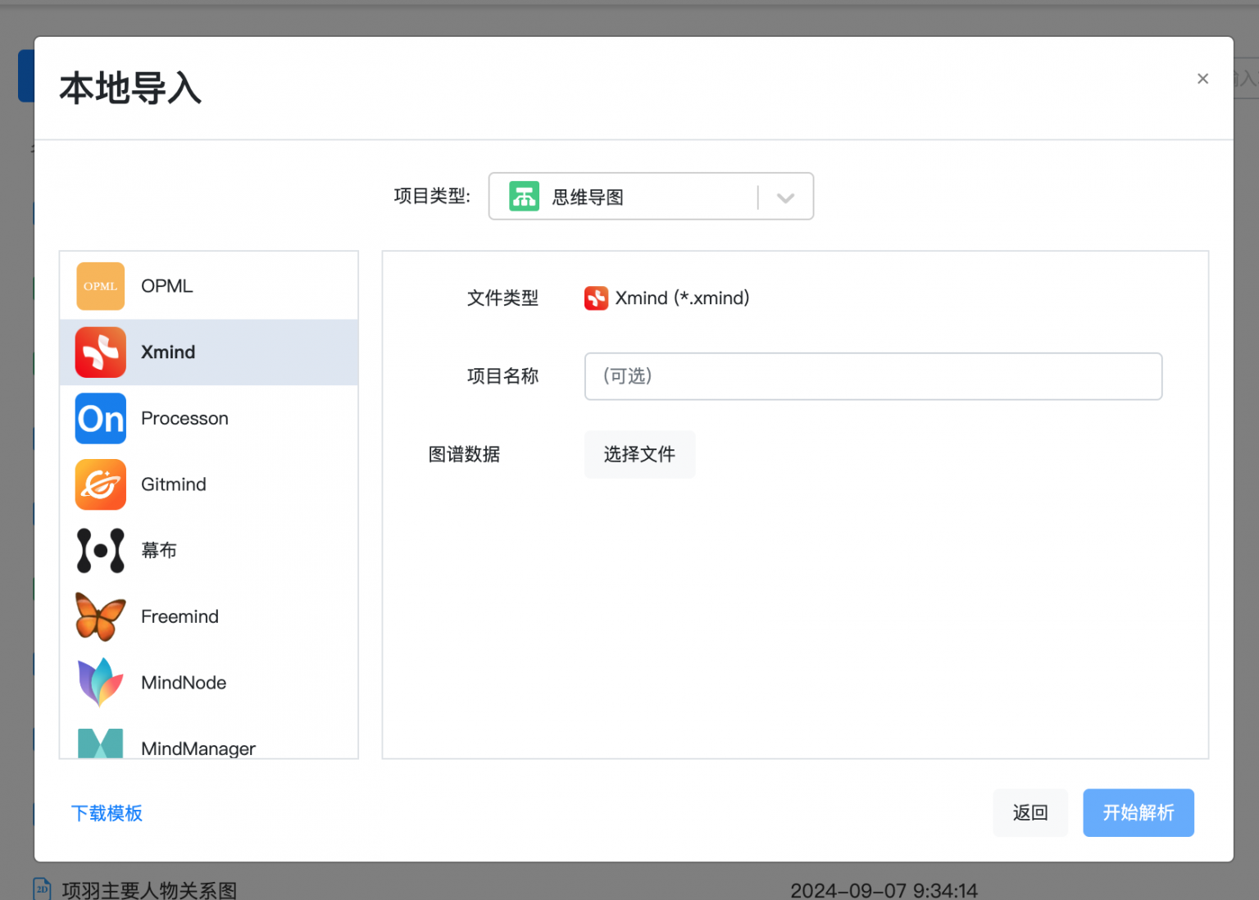The image size is (1259, 900).
Task: Click the 开始解析 button
Action: coord(1139,812)
